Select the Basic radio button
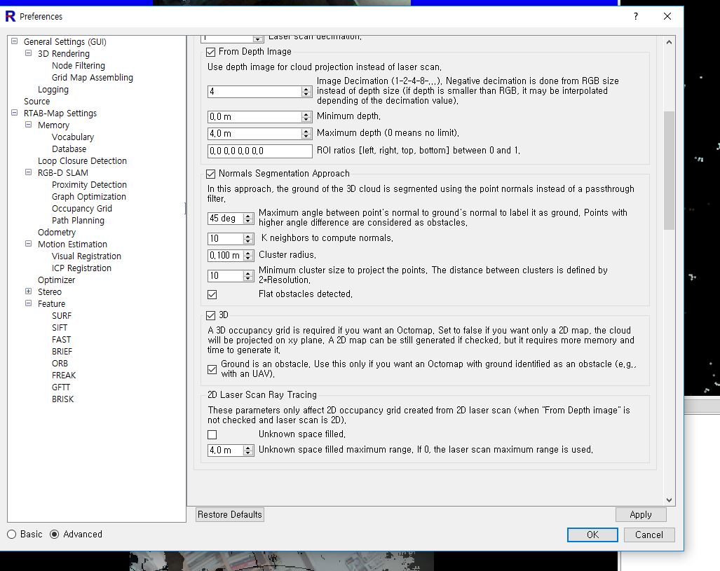Screen dimensions: 720x571 [12, 534]
